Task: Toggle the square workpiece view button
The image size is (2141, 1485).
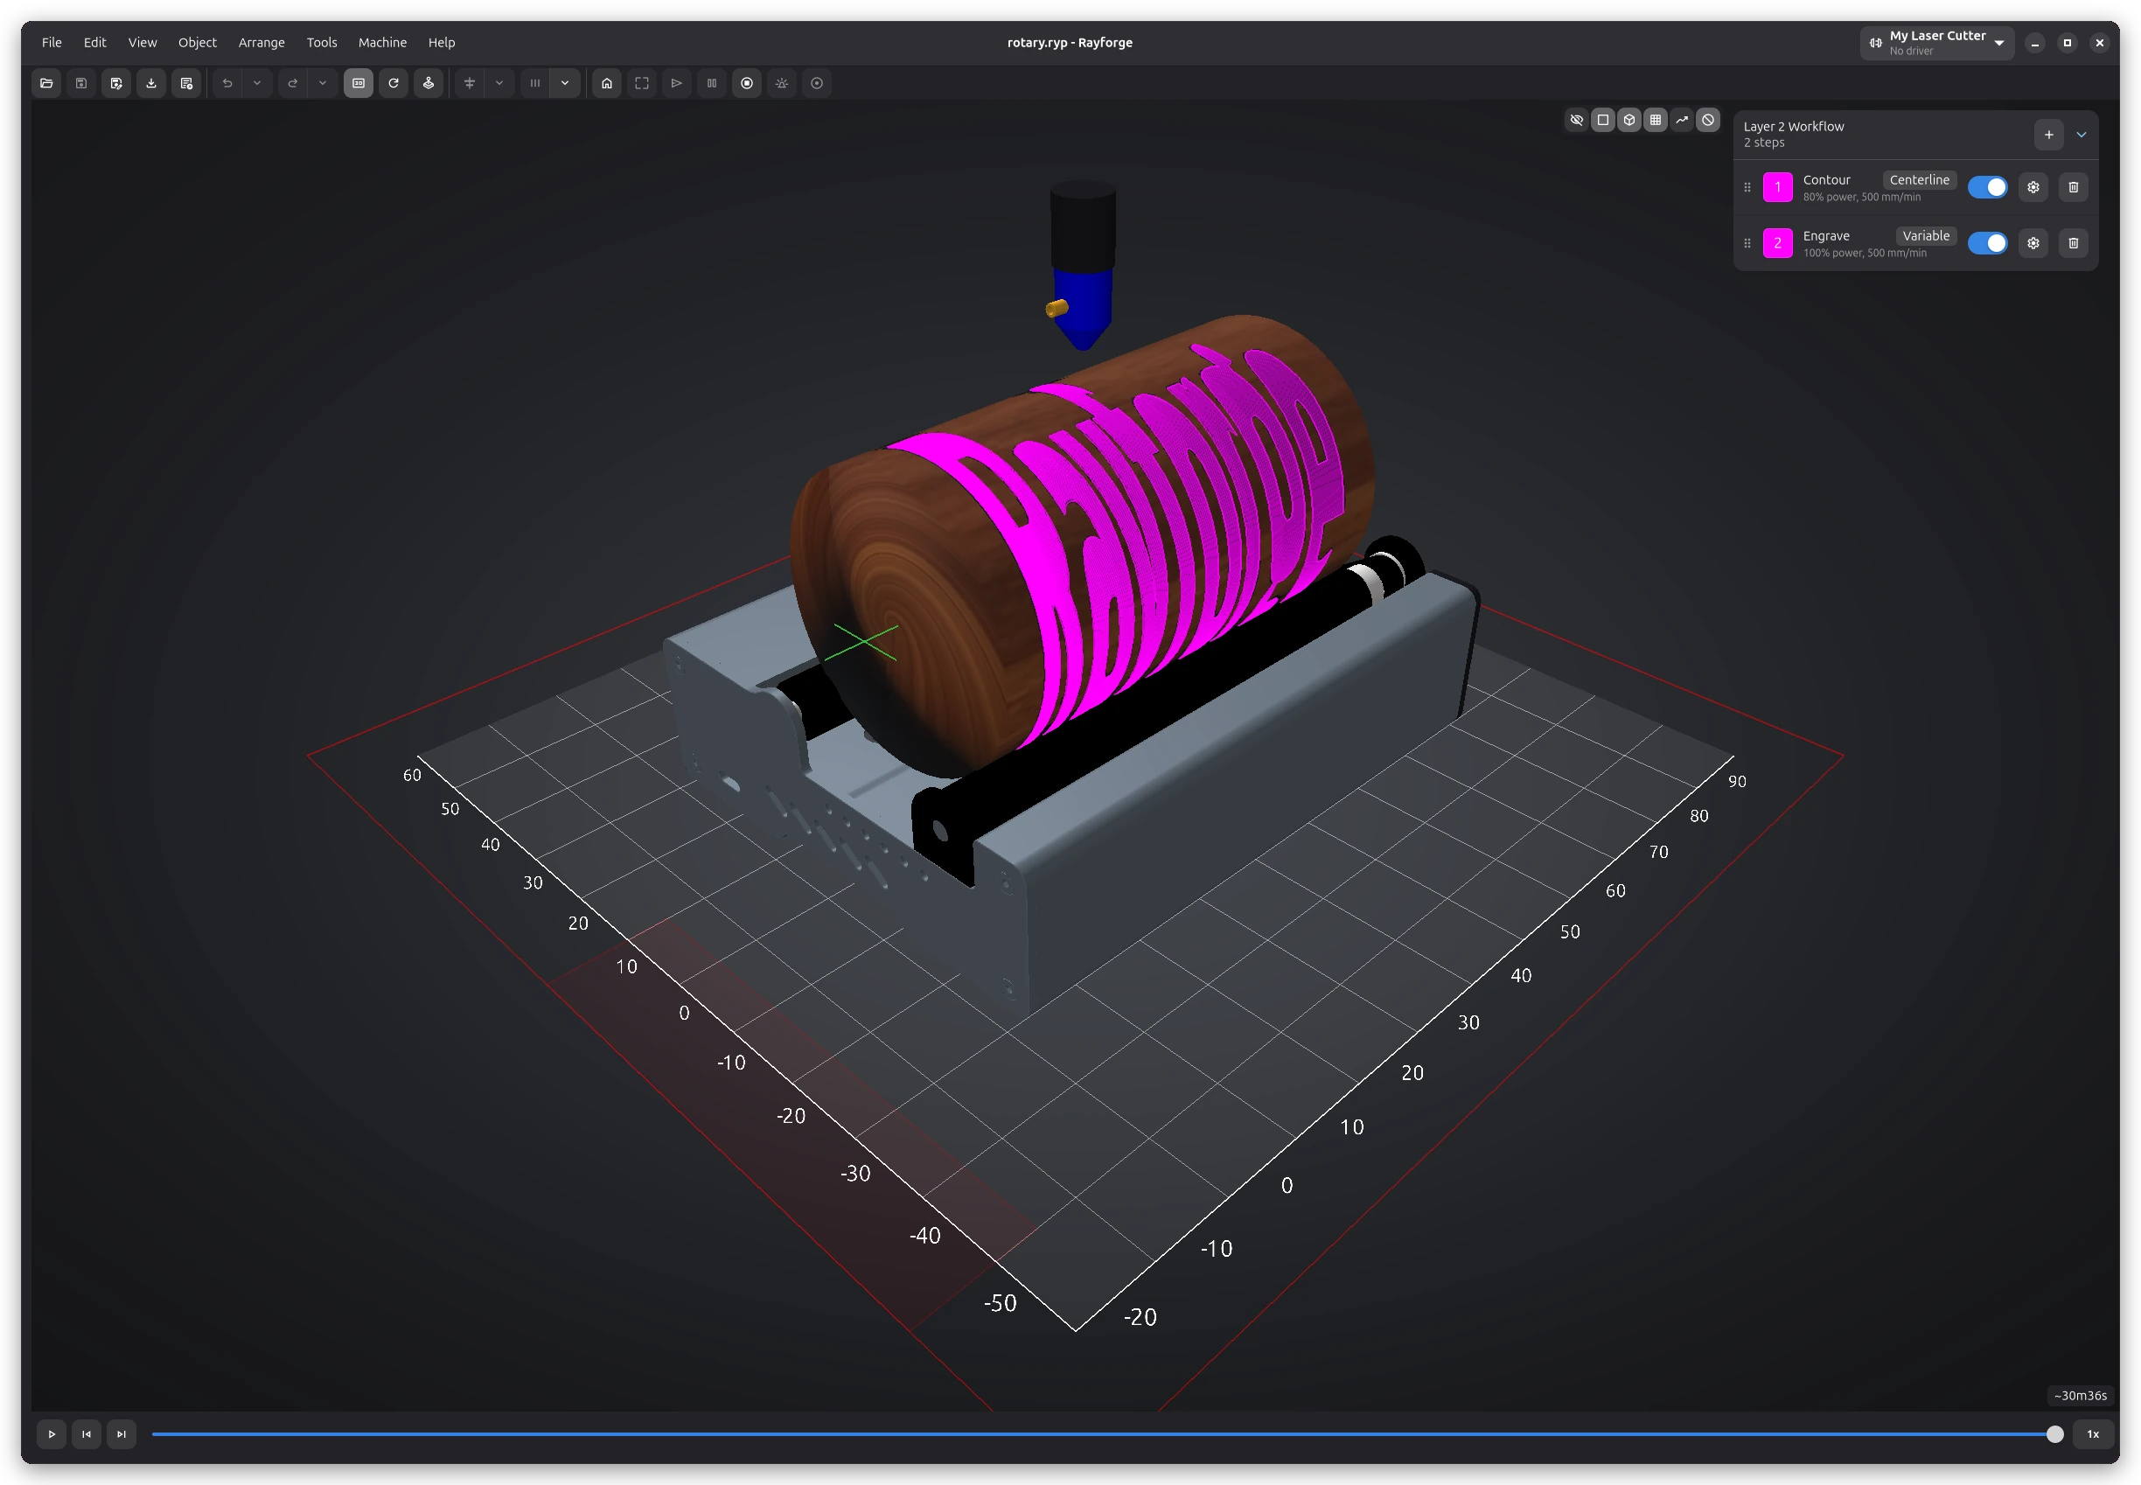Action: (1602, 119)
